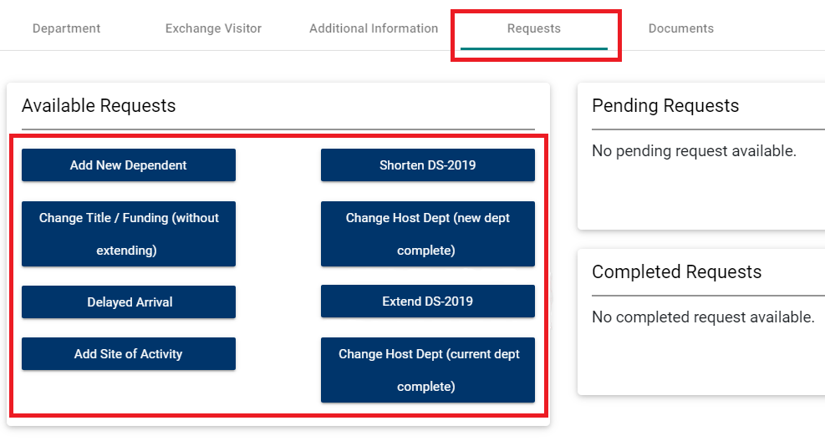This screenshot has width=825, height=446.
Task: Switch to the Exchange Visitor tab
Action: click(x=213, y=28)
